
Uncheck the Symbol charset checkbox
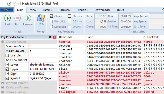click(7, 78)
